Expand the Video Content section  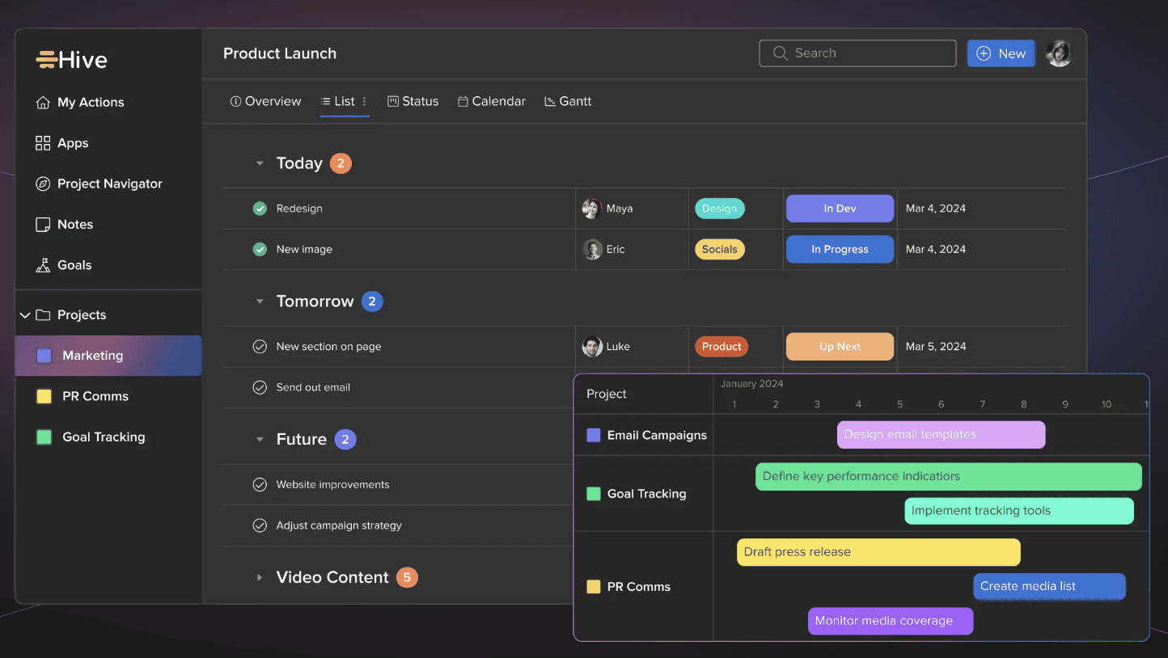click(x=260, y=577)
